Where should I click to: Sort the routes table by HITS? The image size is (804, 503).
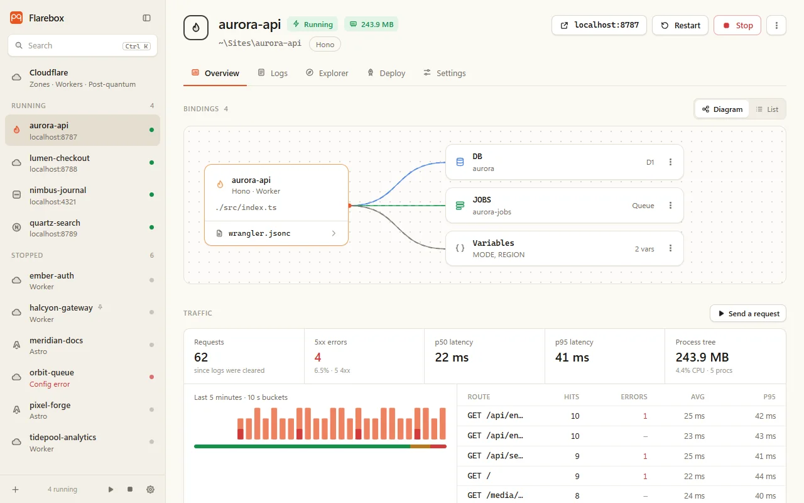point(572,397)
